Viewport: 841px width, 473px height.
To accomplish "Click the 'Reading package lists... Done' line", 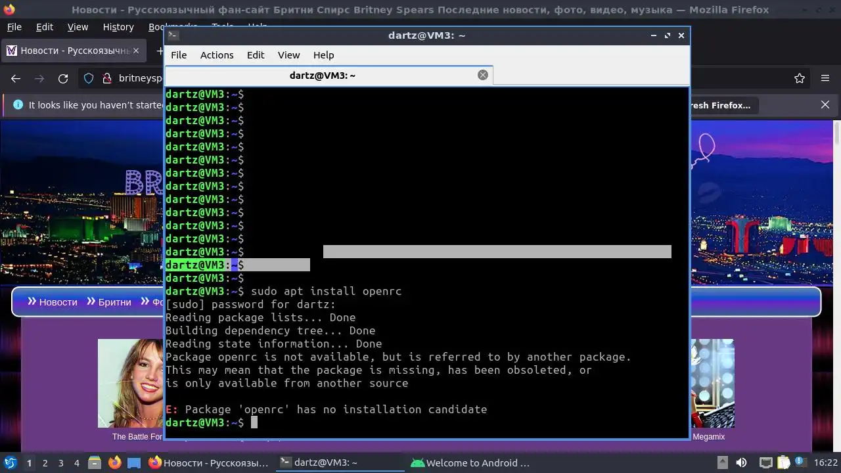I will pos(261,317).
